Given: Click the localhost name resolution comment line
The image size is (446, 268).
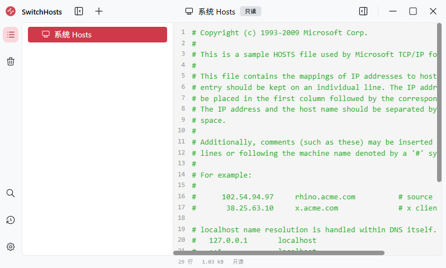Looking at the screenshot, I should point(314,229).
